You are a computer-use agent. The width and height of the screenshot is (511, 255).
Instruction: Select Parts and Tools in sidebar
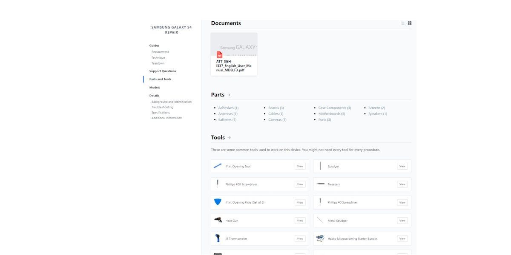160,79
